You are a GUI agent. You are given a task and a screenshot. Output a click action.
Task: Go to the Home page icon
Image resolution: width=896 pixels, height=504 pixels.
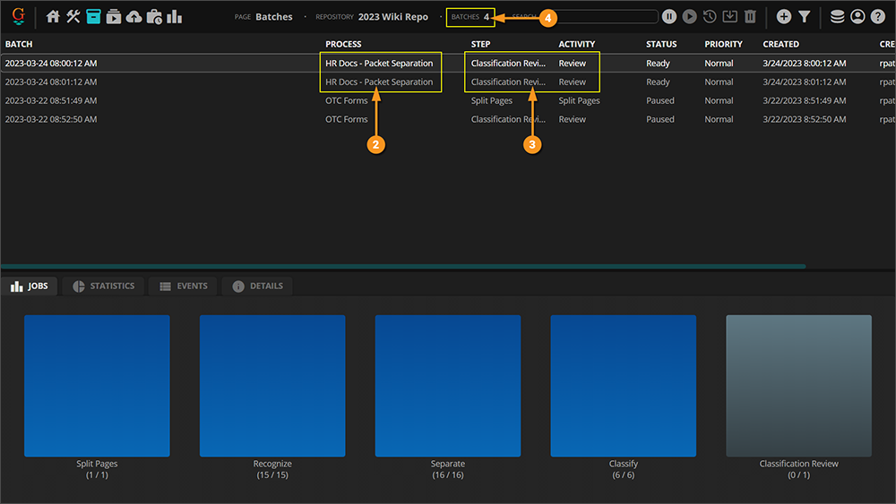point(53,16)
